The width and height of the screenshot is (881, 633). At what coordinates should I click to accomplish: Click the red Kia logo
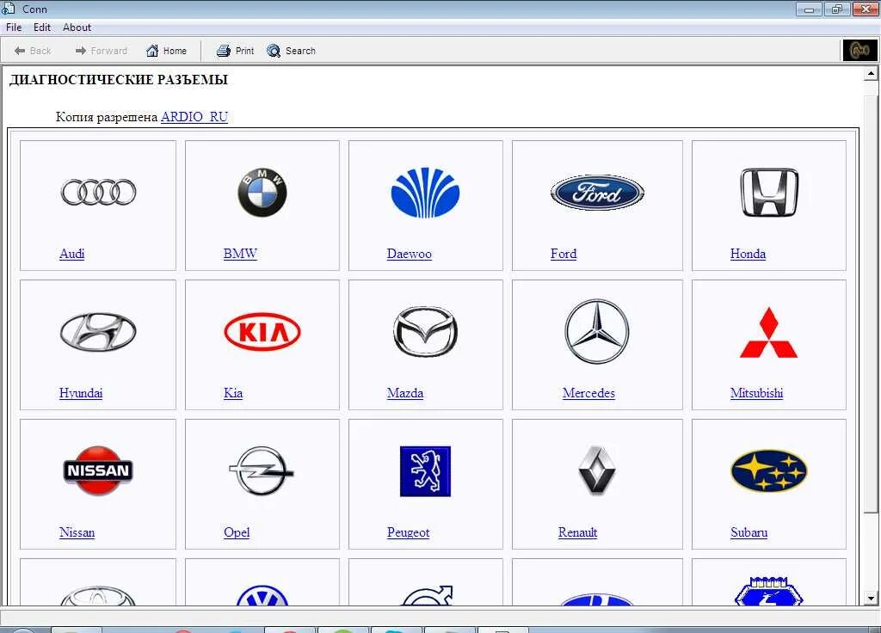click(x=262, y=331)
